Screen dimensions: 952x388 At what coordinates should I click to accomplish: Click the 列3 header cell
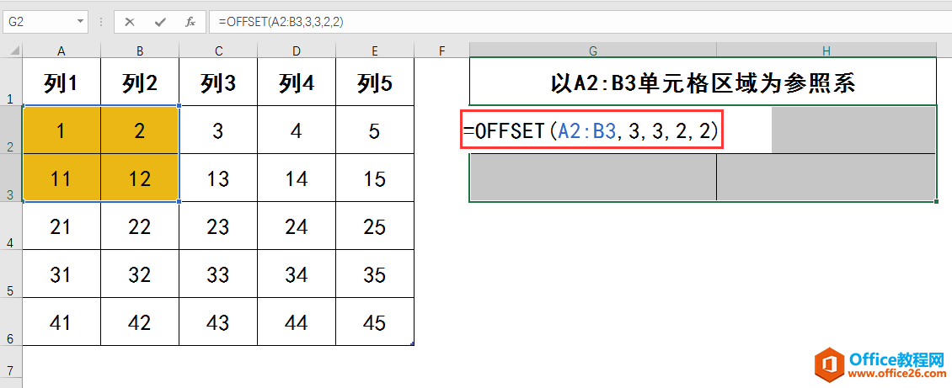tap(218, 82)
